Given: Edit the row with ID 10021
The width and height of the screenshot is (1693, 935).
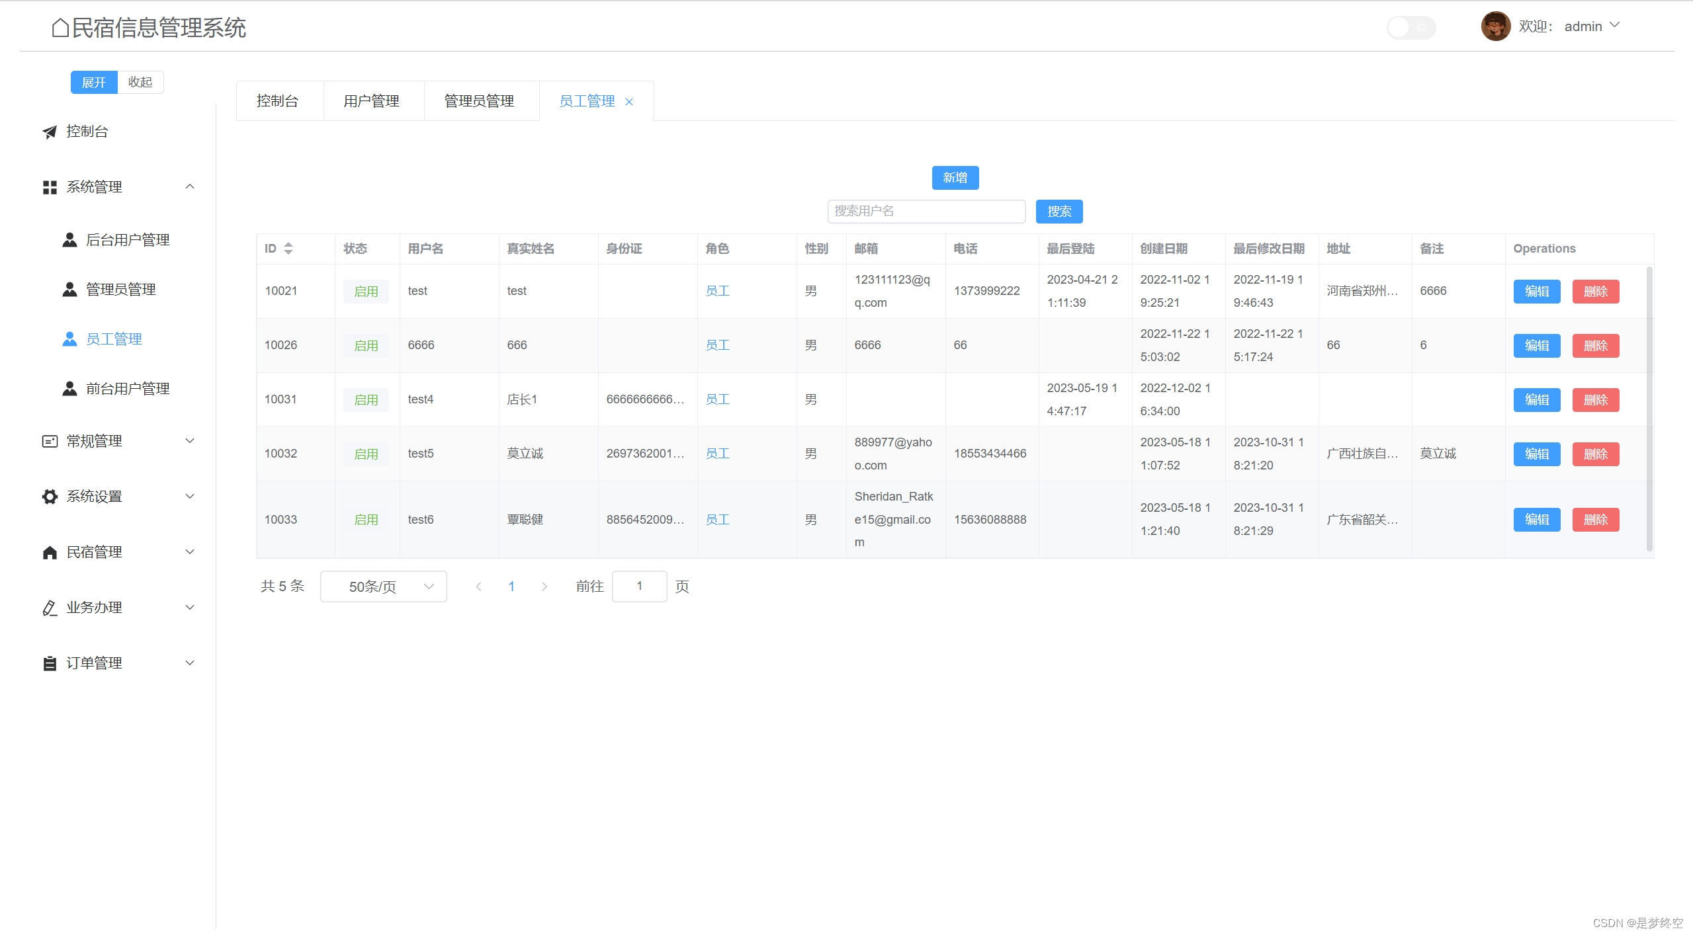Looking at the screenshot, I should coord(1537,292).
